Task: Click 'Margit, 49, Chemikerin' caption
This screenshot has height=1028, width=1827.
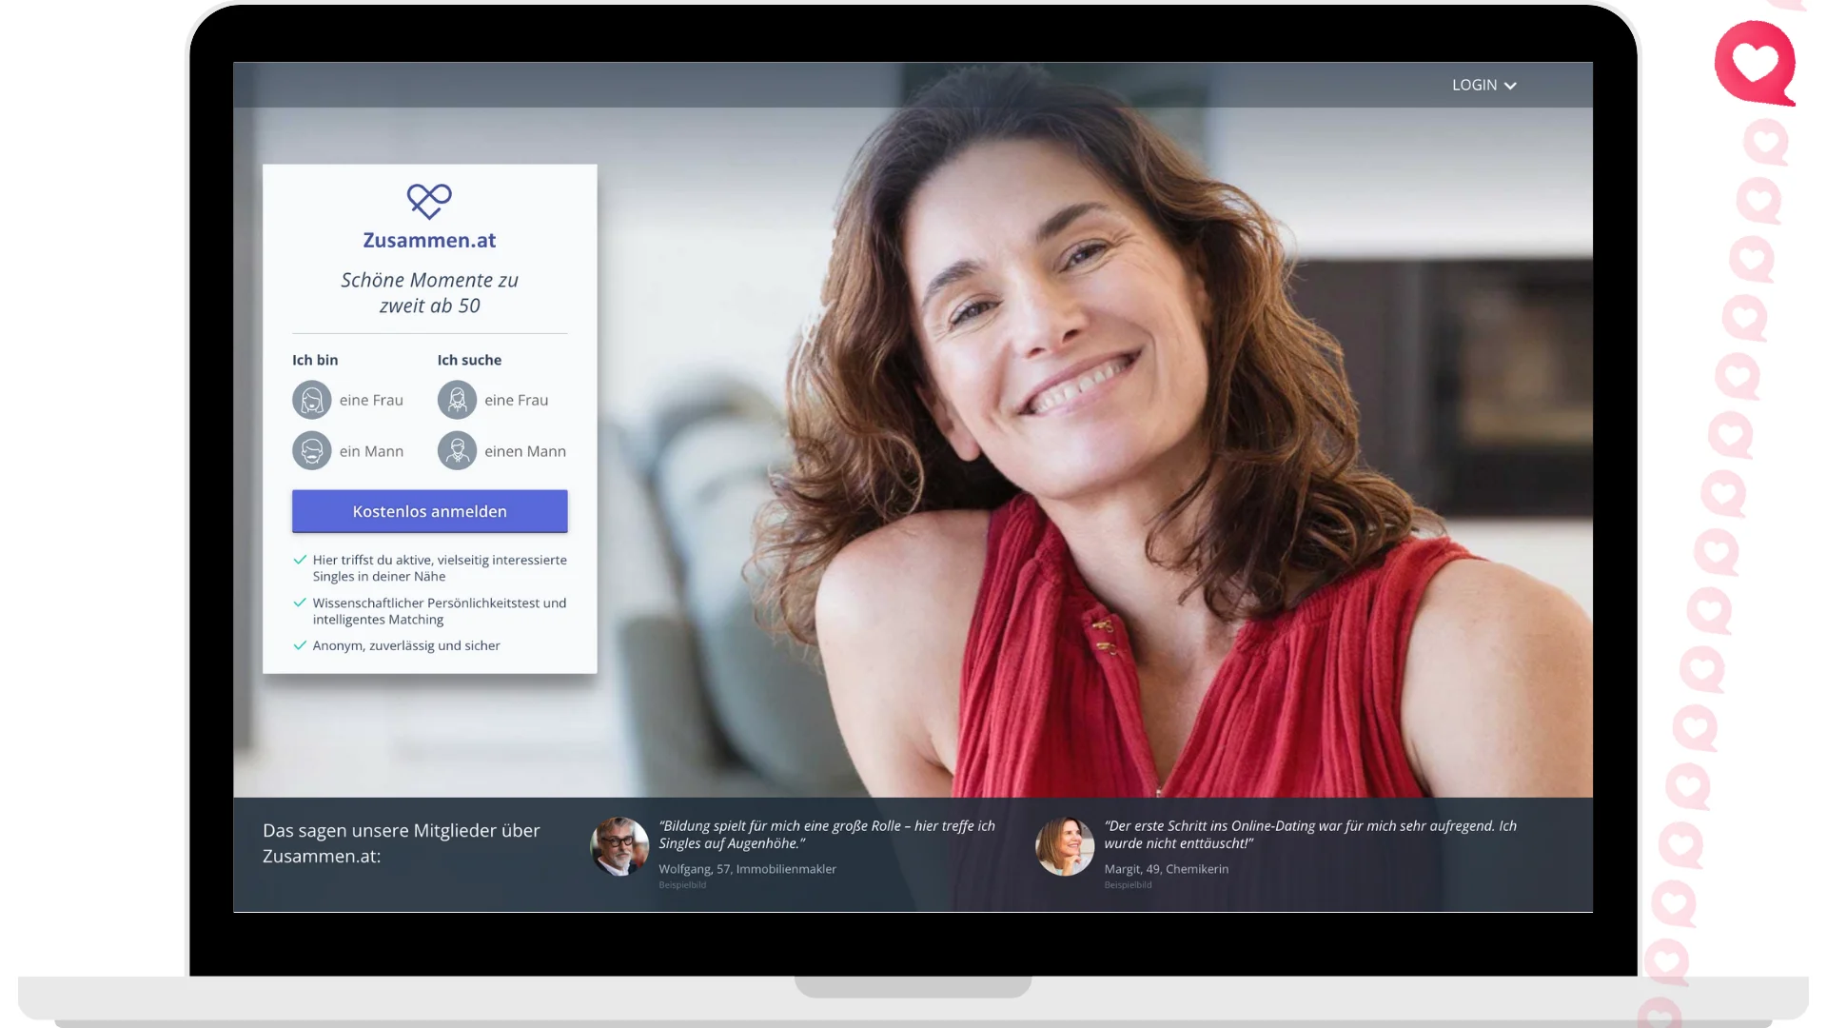Action: click(x=1166, y=869)
